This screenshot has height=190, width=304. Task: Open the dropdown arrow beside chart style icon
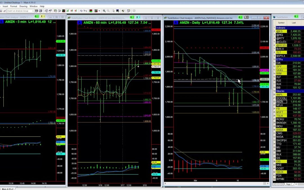tap(99, 11)
